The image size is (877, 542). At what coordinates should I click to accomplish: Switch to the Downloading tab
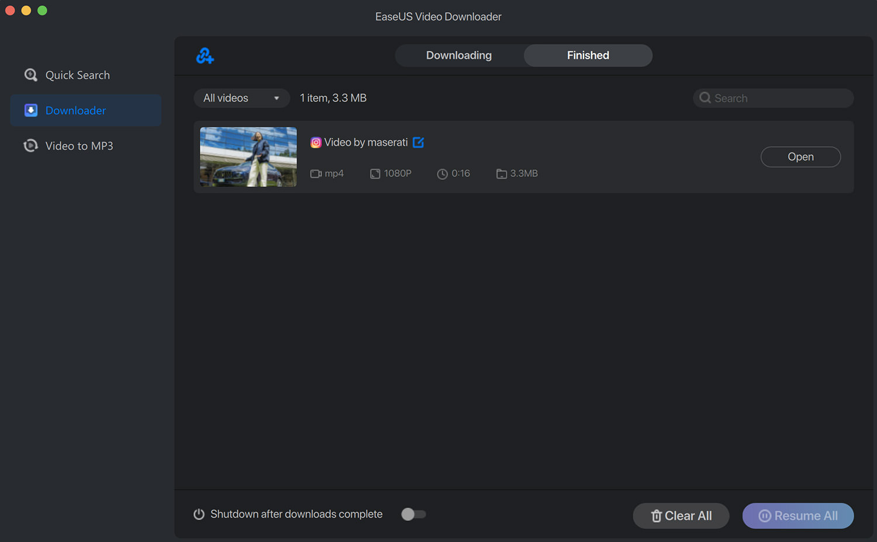pos(459,55)
